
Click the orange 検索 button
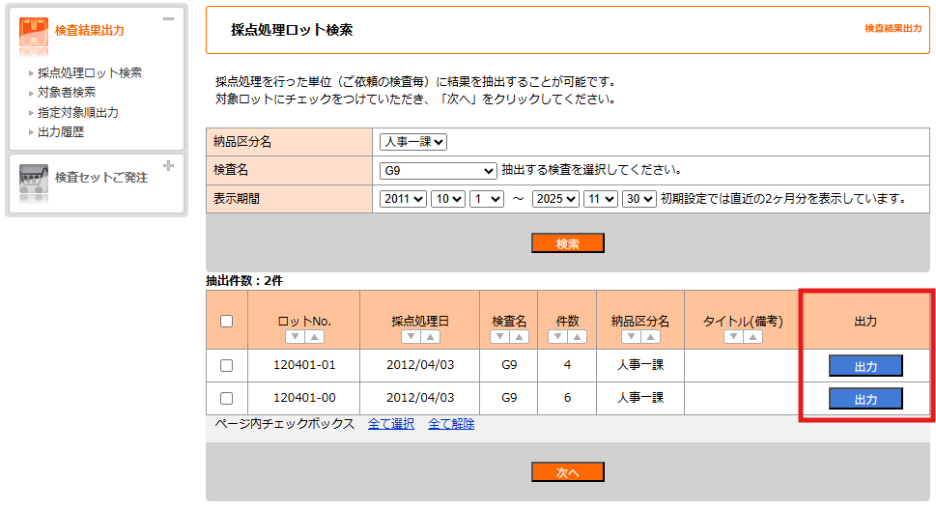(567, 243)
